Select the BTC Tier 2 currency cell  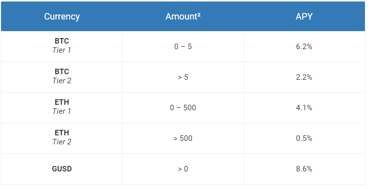62,77
